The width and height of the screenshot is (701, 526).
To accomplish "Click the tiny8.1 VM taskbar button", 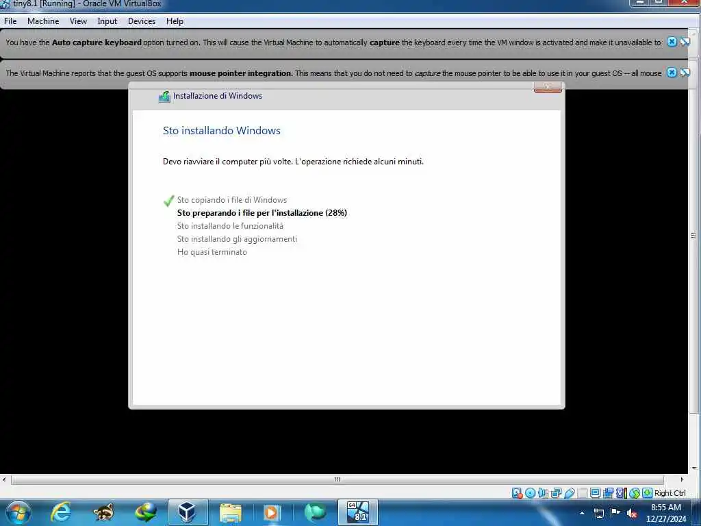I will (357, 512).
